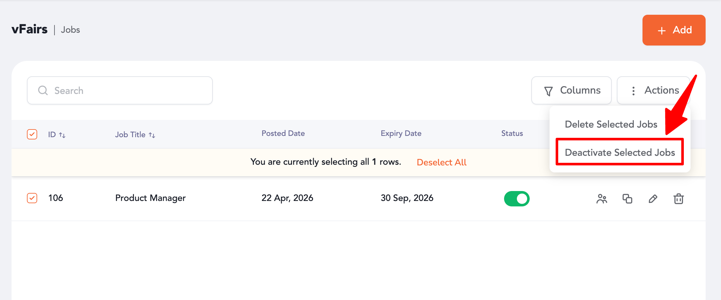This screenshot has width=721, height=300.
Task: Open the Columns filter dropdown
Action: tap(571, 90)
